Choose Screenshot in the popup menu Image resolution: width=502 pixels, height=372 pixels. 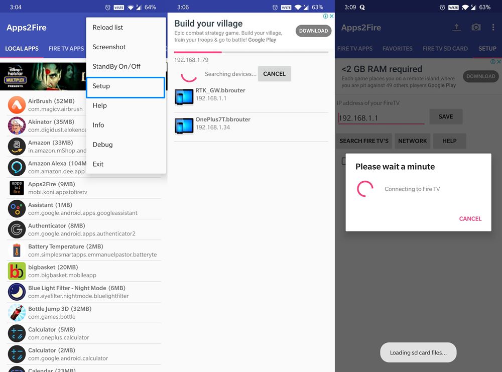point(126,47)
